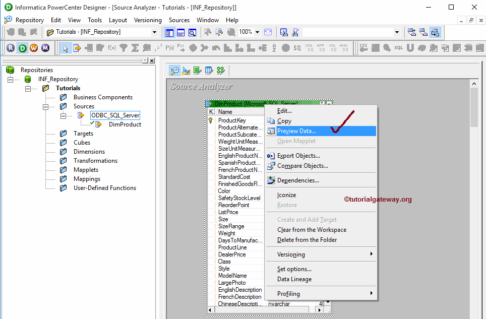Click the Designer green D icon
The image size is (486, 319).
(22, 48)
